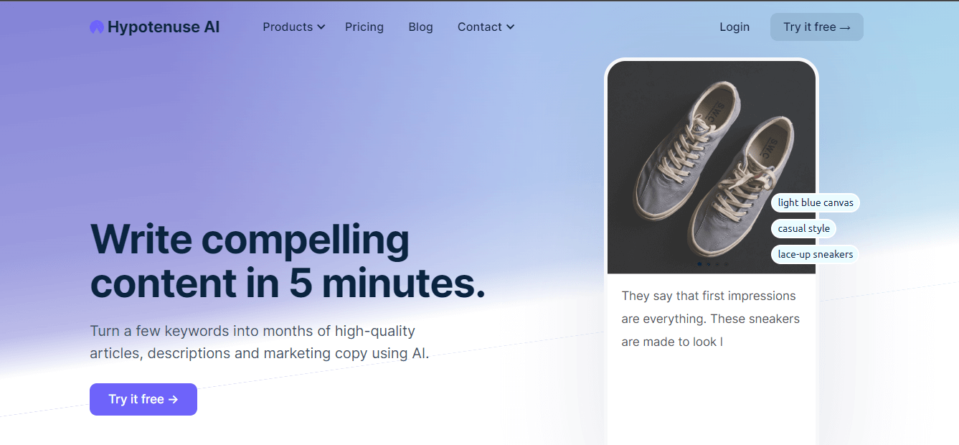Viewport: 959px width, 445px height.
Task: Click the sneakers product photo
Action: (689, 158)
